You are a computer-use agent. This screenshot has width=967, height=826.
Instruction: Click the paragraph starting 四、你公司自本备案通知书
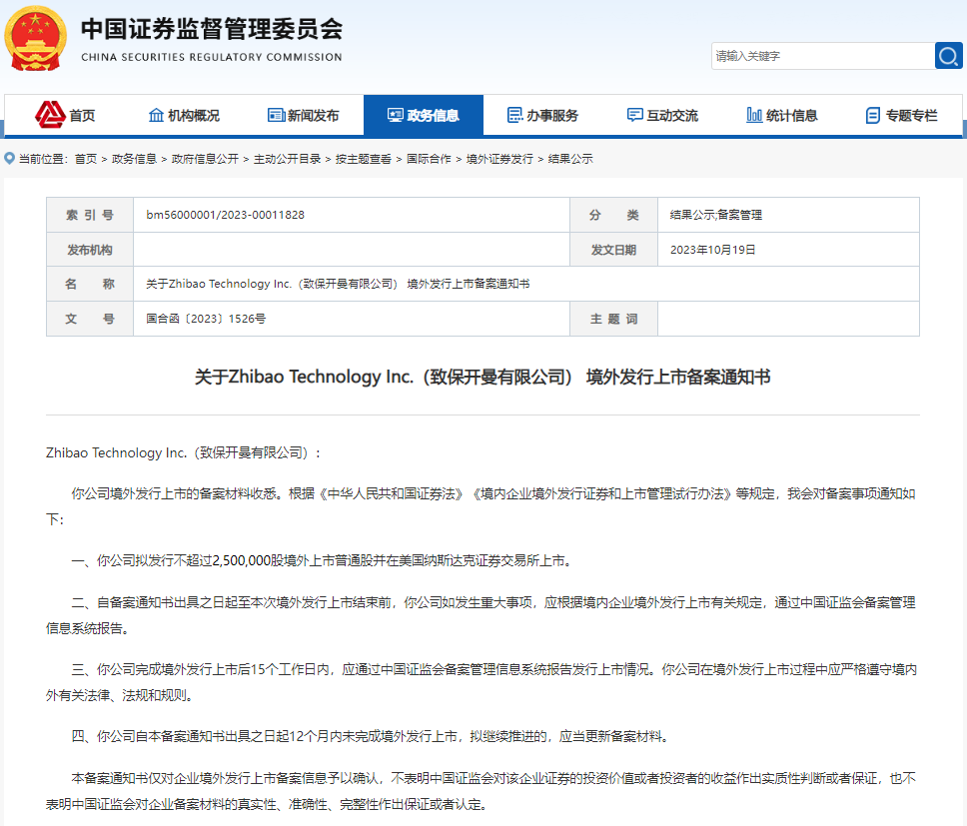[x=371, y=737]
